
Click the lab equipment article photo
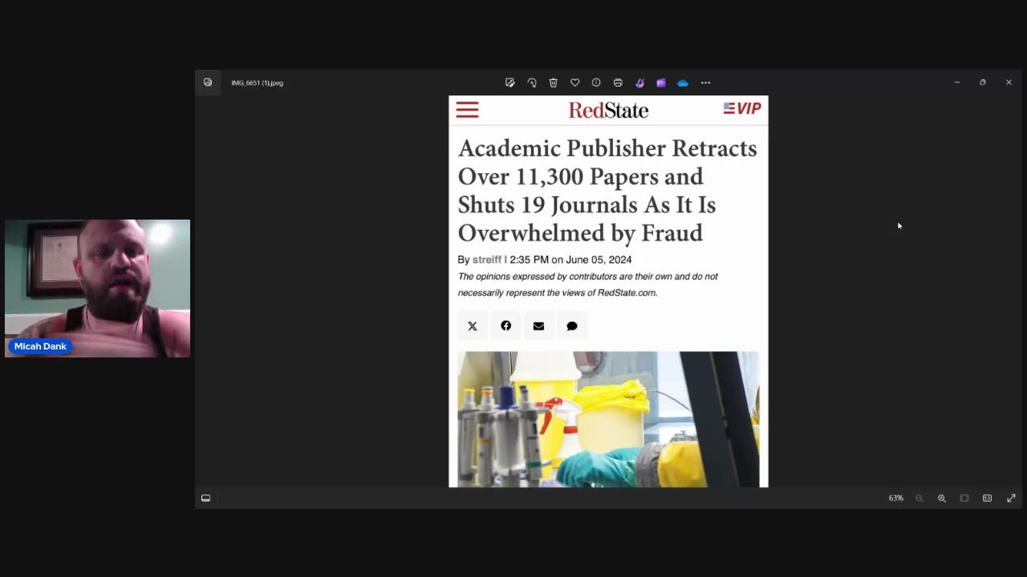pyautogui.click(x=608, y=419)
